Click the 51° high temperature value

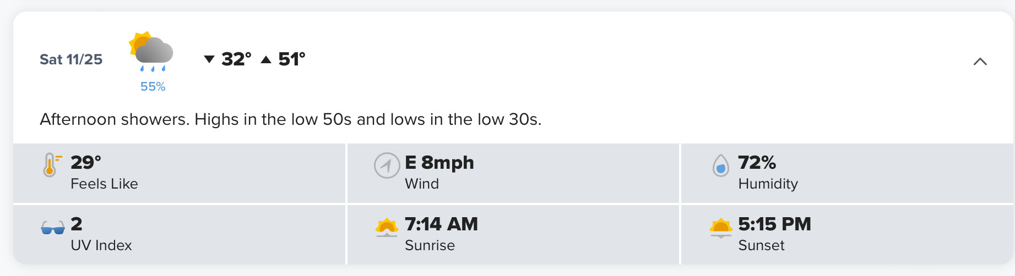tap(292, 59)
